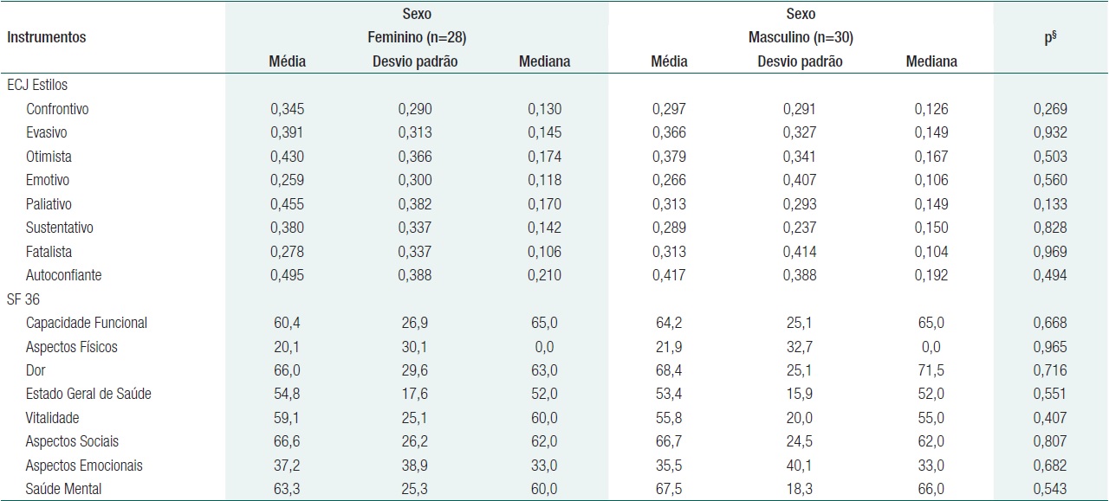Image resolution: width=1109 pixels, height=501 pixels.
Task: Click the "ECJ Estilos" section label
Action: [x=36, y=86]
